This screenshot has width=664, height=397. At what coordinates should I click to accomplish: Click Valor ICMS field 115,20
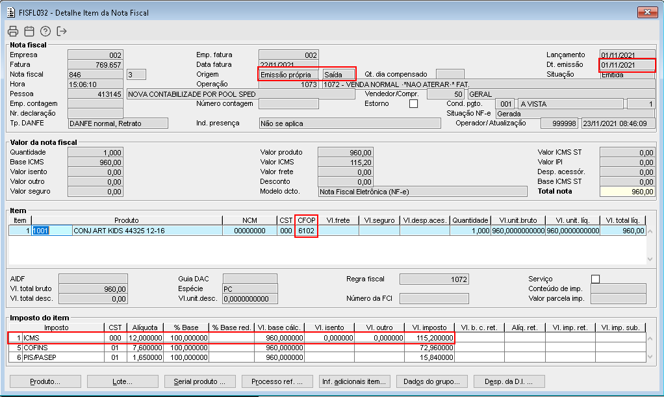[345, 162]
